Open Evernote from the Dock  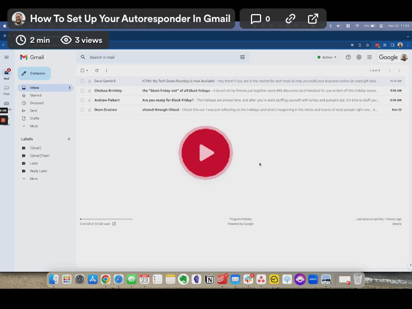[184, 279]
